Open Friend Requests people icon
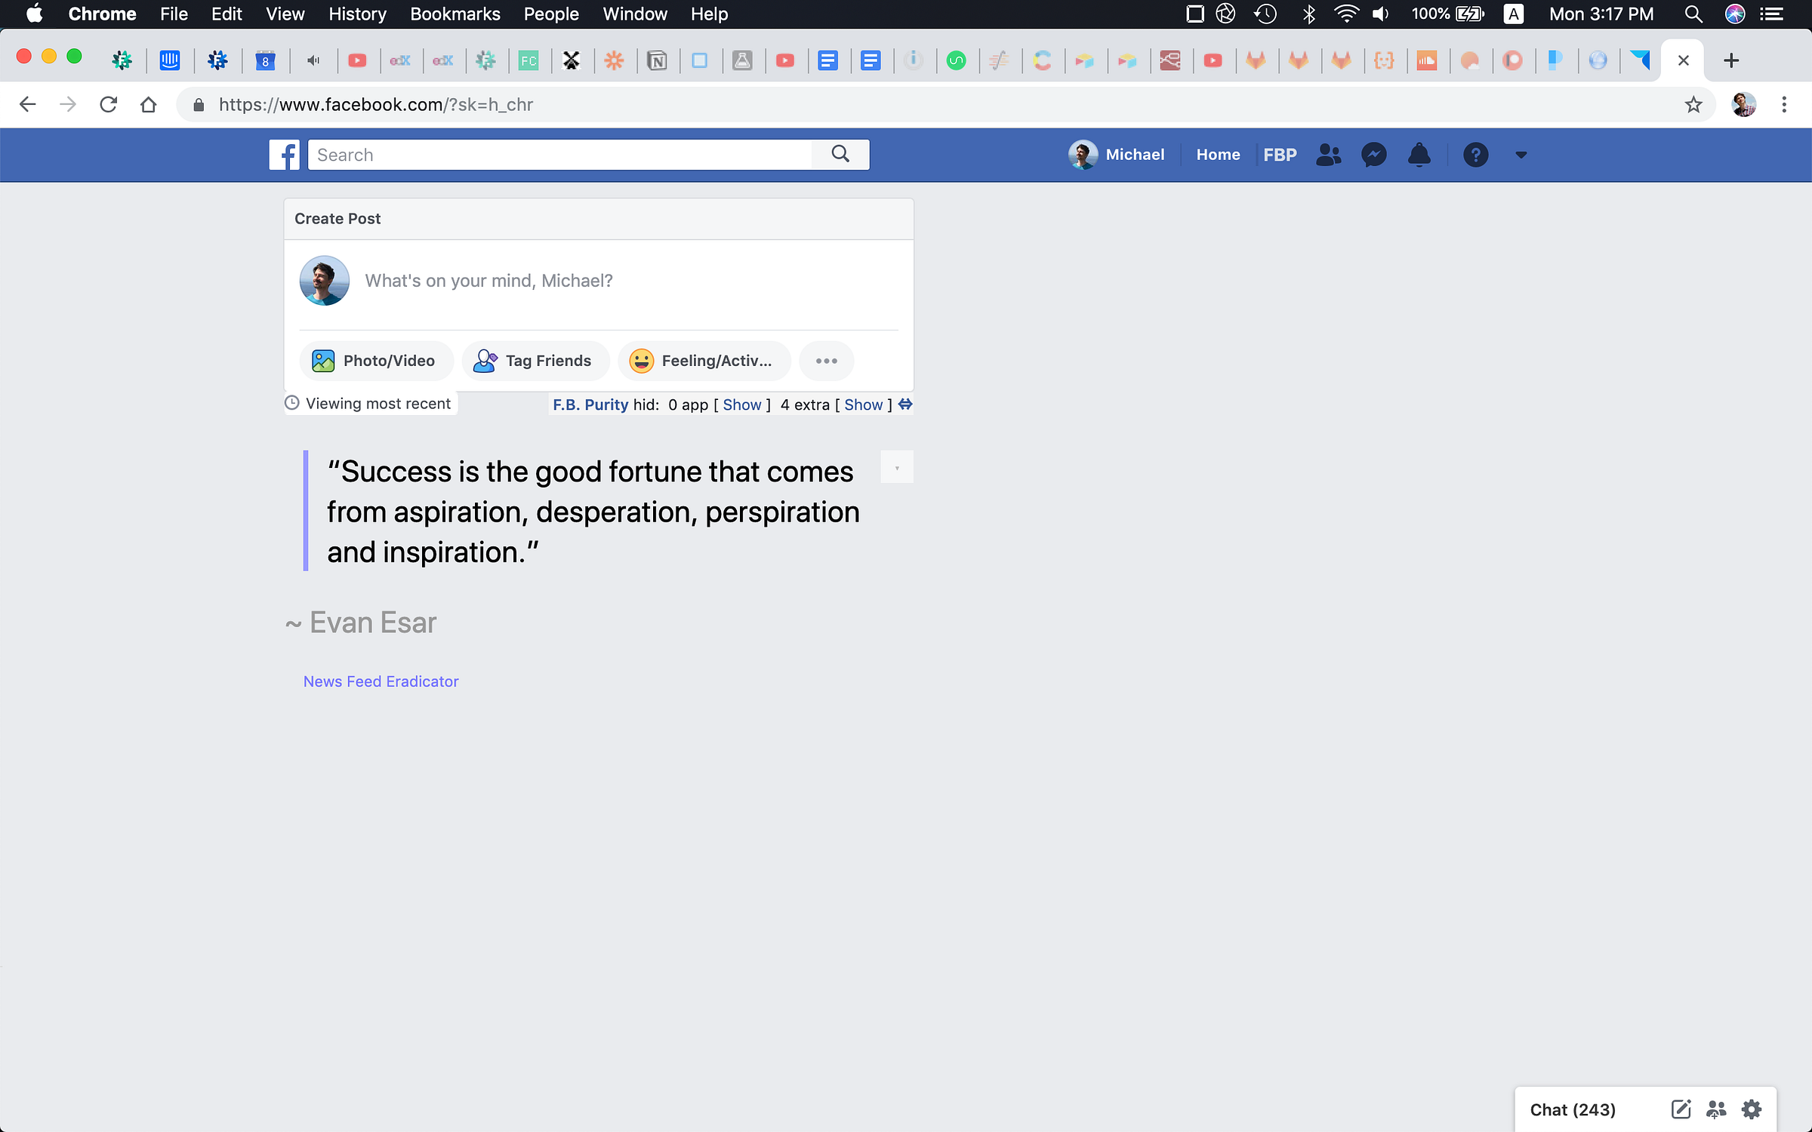1812x1132 pixels. point(1328,155)
